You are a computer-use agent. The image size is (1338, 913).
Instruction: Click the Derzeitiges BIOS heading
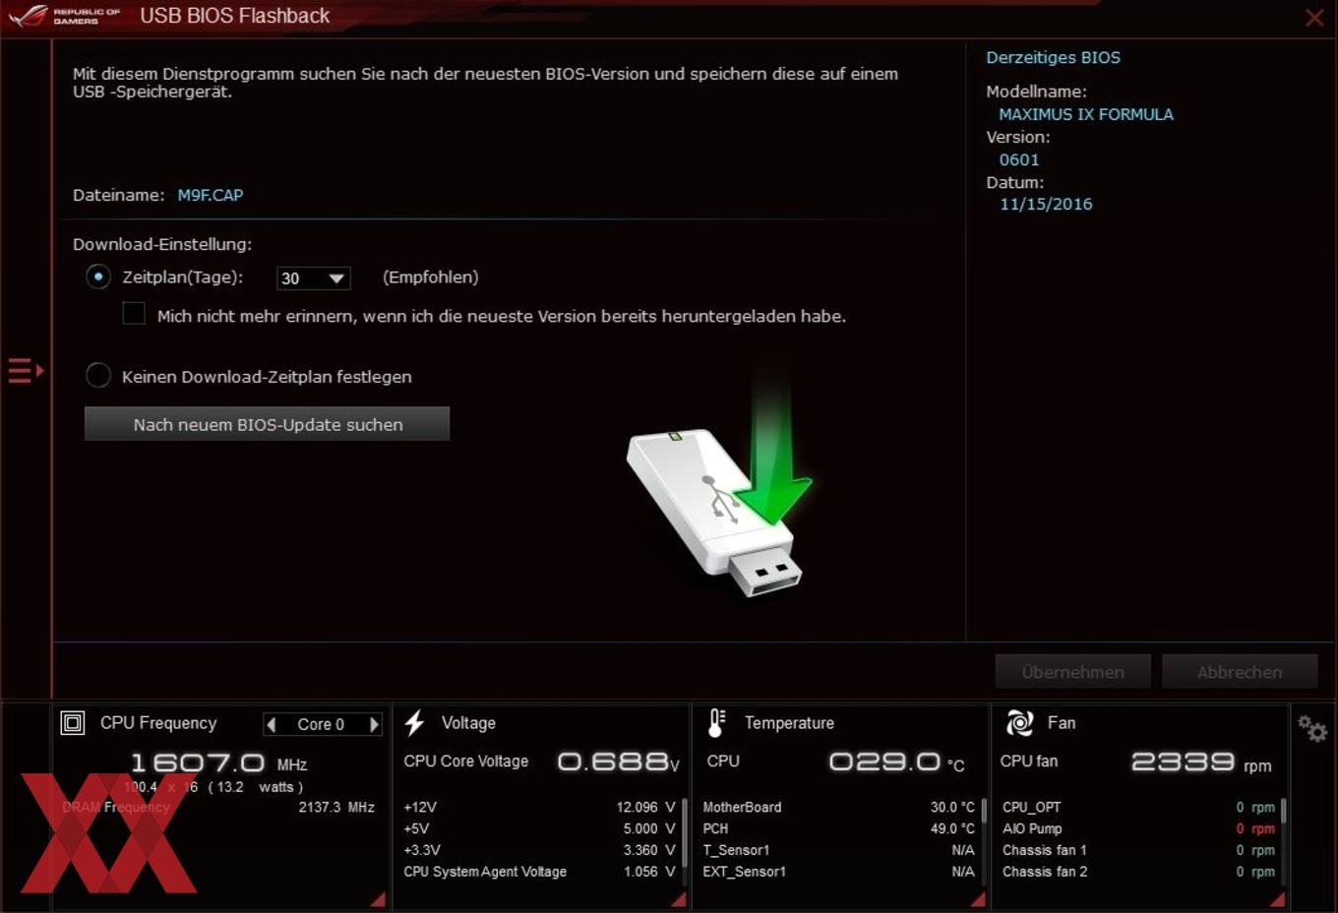pos(1053,57)
